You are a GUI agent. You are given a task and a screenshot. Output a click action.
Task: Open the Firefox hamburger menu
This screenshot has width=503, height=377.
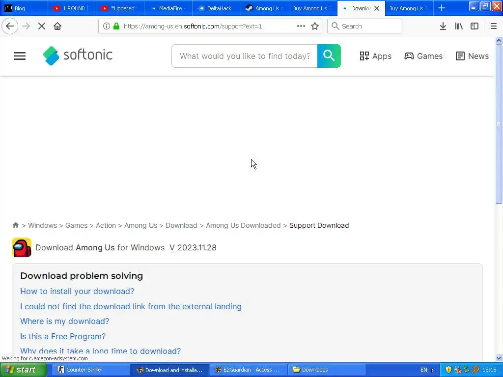click(x=494, y=26)
